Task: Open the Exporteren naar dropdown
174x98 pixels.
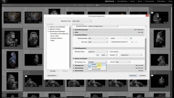Action: tap(82, 21)
